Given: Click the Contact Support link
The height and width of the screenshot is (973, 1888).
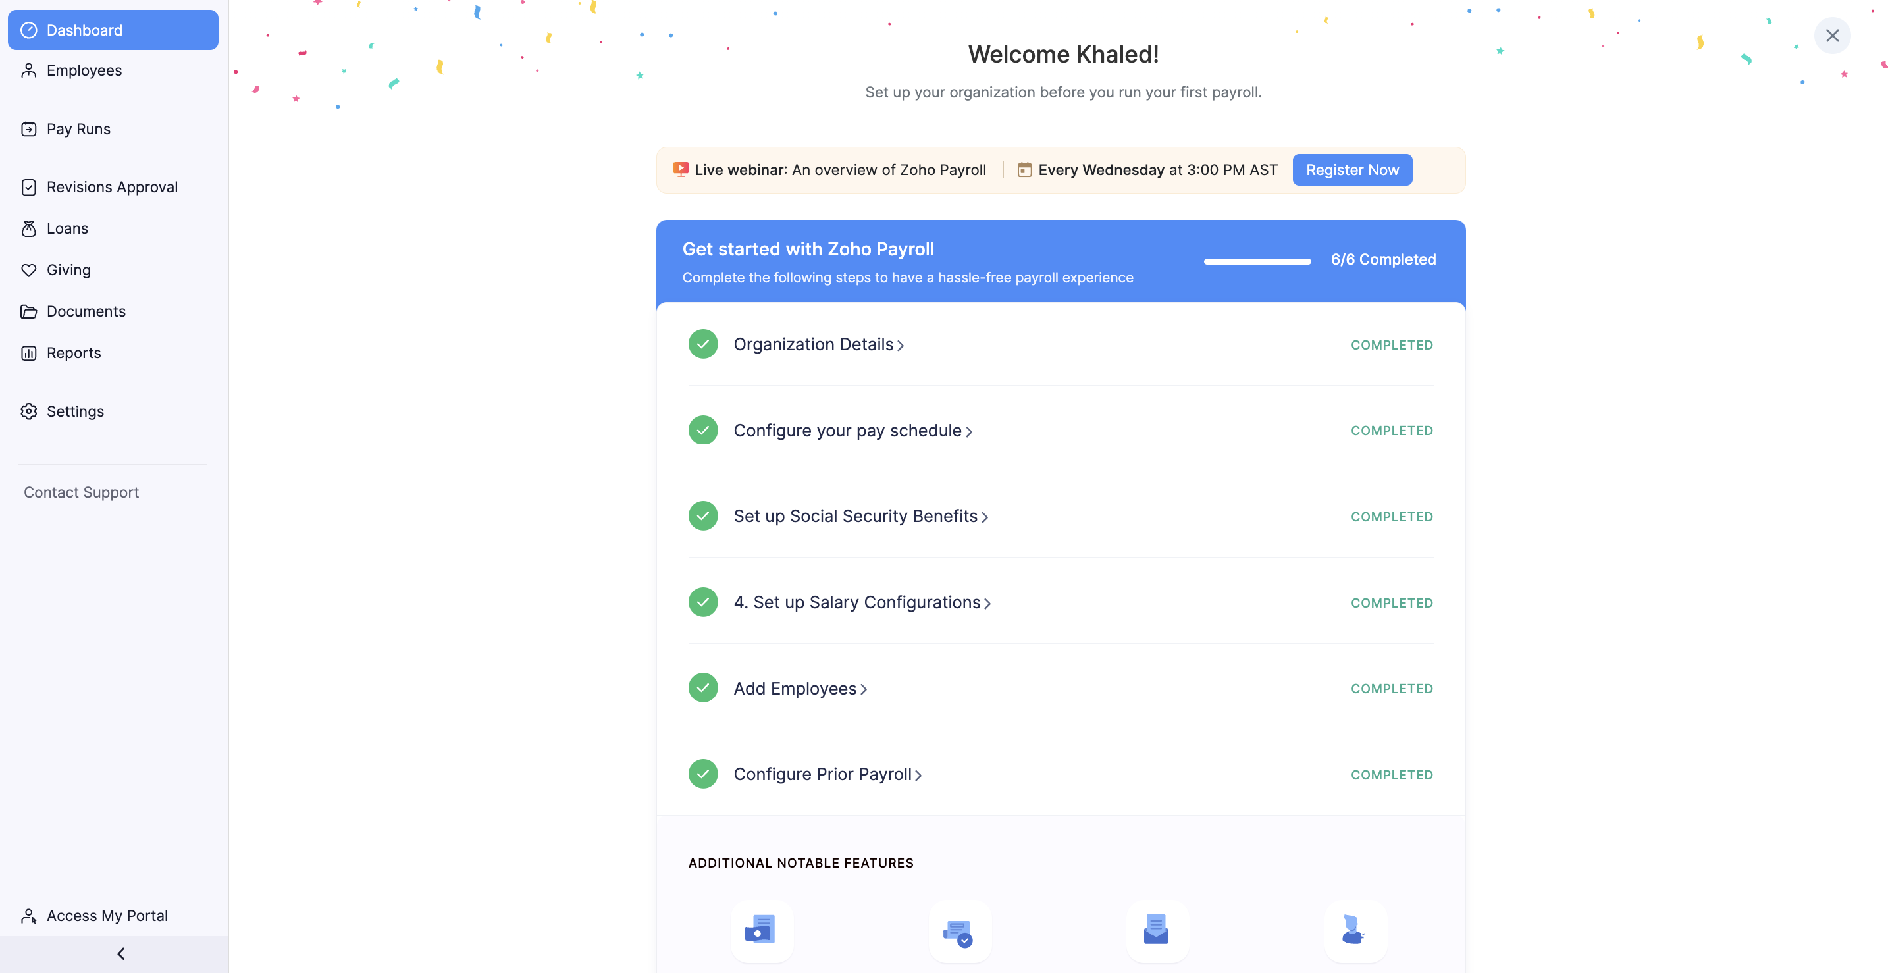Looking at the screenshot, I should pos(80,492).
